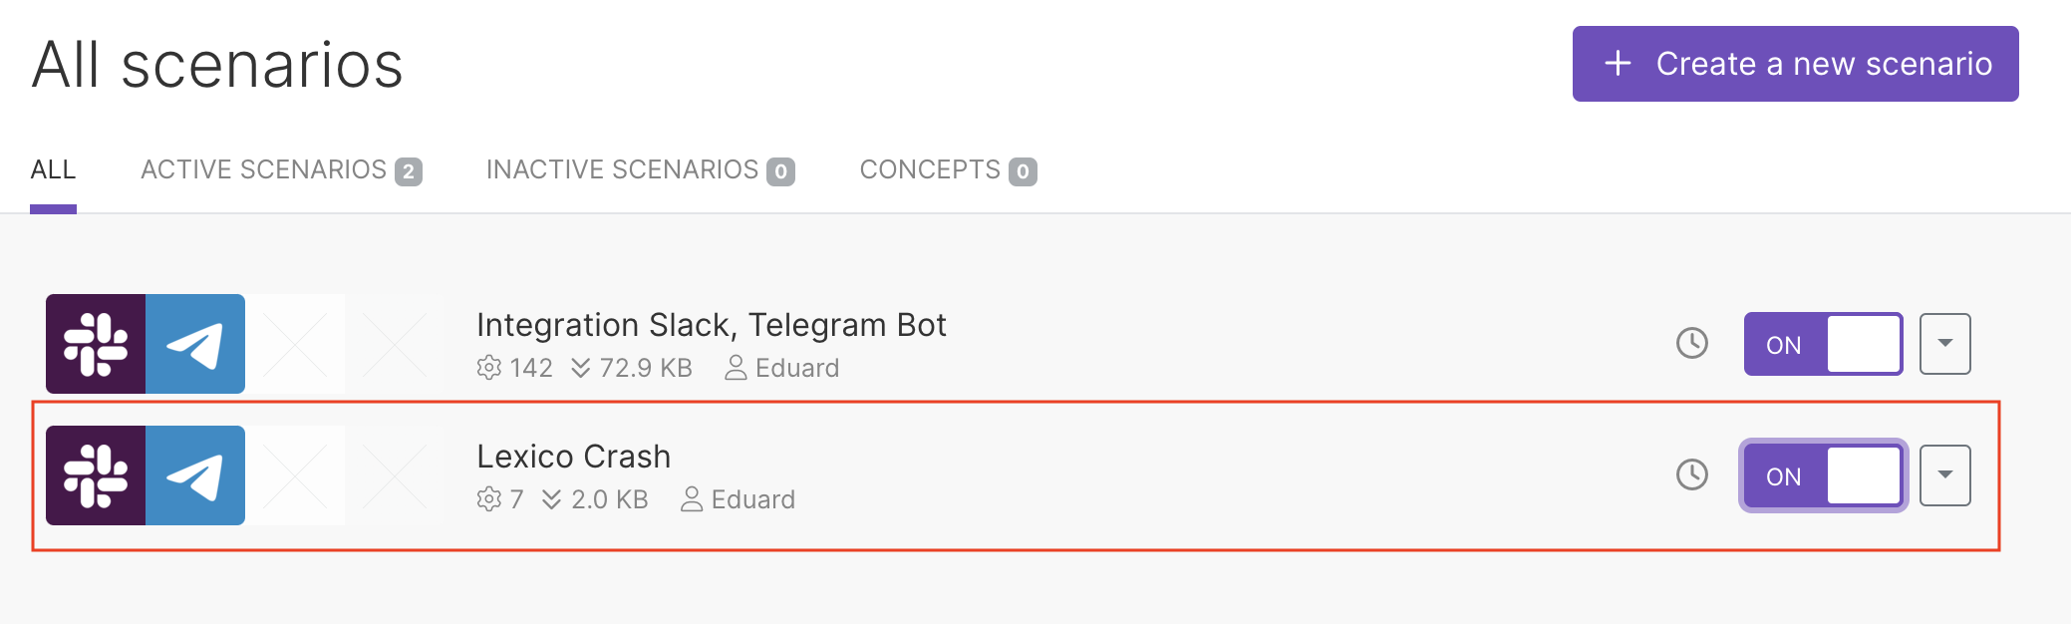Open the Concepts tab
Screen dimensions: 2071x624
(x=947, y=170)
